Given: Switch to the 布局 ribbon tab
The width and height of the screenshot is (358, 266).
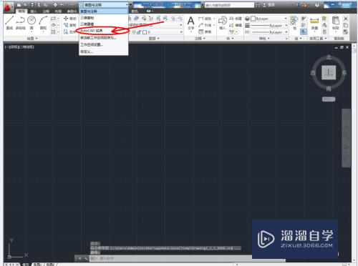Looking at the screenshot, I should point(58,11).
